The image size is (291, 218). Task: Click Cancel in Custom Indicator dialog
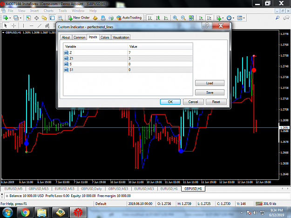tap(193, 102)
